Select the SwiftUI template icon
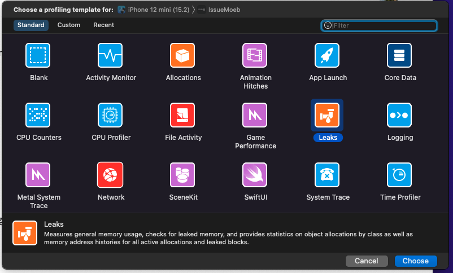 point(255,175)
